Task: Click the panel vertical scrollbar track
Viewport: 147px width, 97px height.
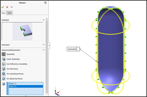Action: pos(47,57)
